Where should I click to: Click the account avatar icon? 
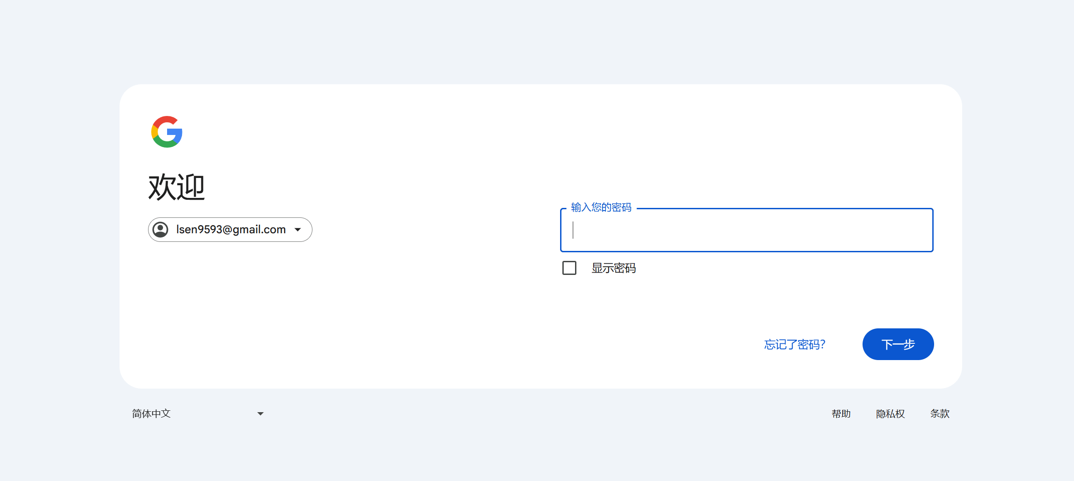160,230
